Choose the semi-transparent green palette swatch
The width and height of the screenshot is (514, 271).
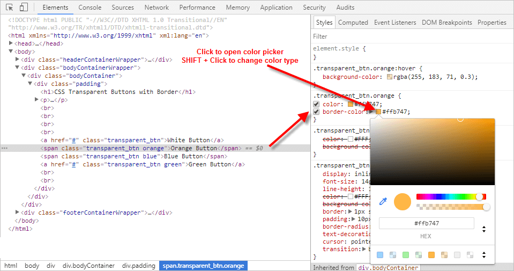tap(418, 255)
